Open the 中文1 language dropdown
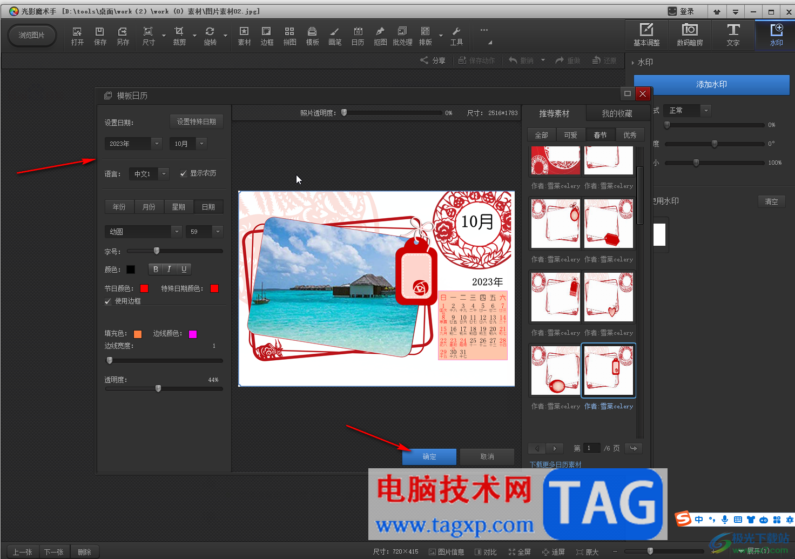The width and height of the screenshot is (795, 559). click(x=149, y=174)
